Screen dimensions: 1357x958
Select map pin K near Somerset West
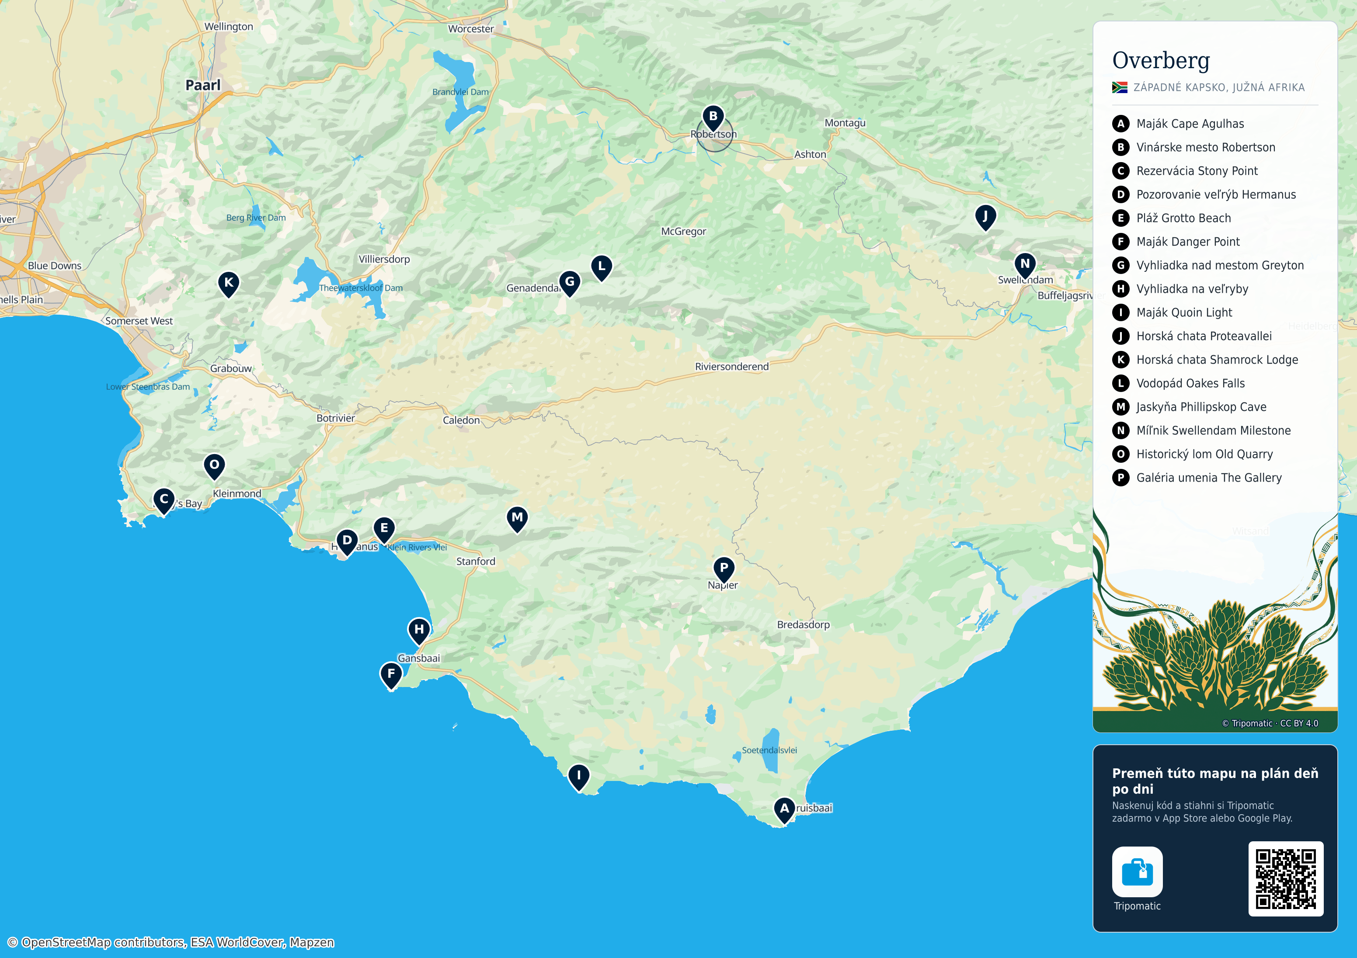tap(229, 285)
